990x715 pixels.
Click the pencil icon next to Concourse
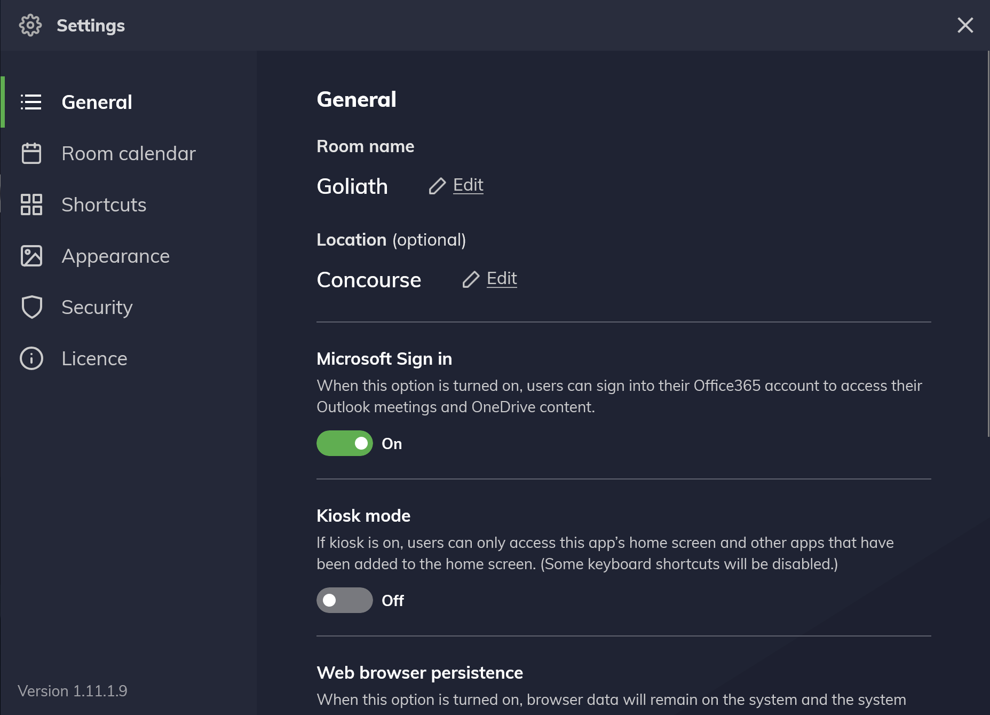[471, 279]
